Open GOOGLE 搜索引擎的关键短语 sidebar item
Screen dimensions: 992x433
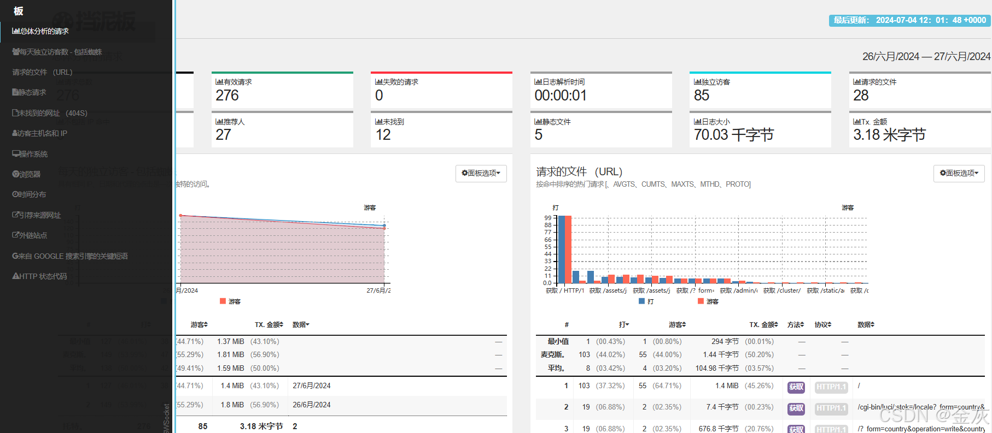(70, 256)
